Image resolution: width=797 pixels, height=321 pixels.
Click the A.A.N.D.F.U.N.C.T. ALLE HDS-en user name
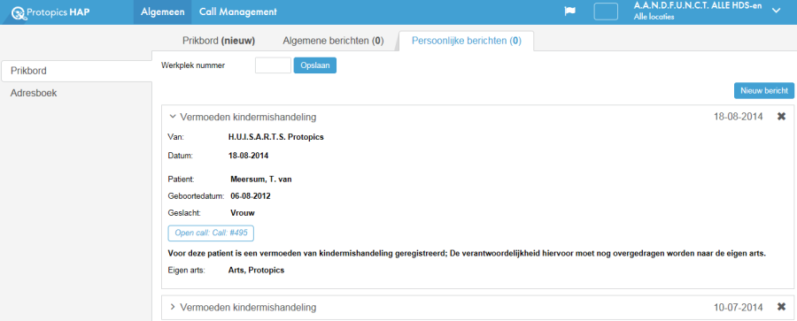[698, 6]
